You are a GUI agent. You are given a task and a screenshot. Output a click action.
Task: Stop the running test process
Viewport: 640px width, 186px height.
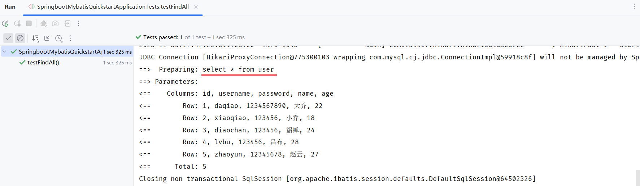pyautogui.click(x=29, y=23)
